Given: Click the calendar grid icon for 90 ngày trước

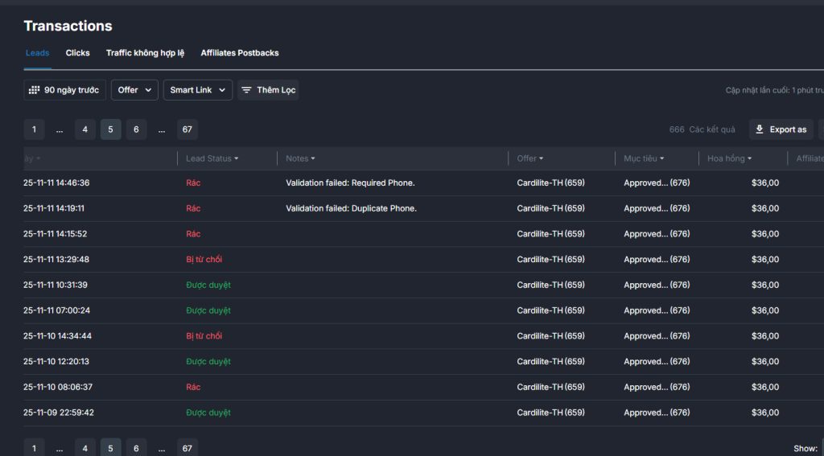Looking at the screenshot, I should pos(34,90).
